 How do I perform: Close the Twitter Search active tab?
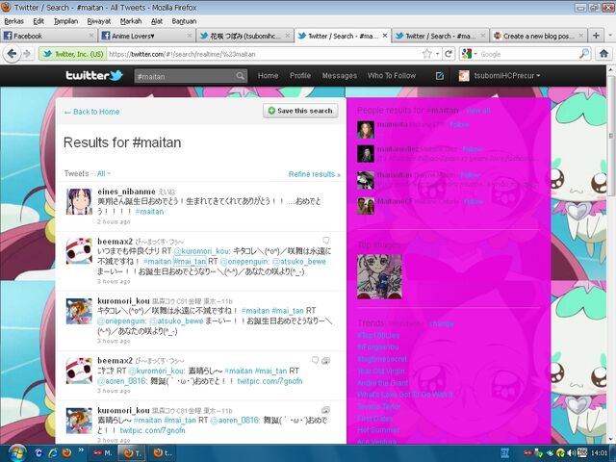point(385,36)
